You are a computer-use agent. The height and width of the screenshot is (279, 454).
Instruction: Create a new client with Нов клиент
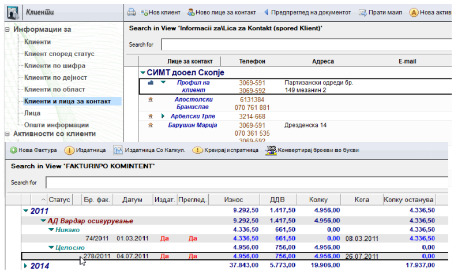click(160, 13)
